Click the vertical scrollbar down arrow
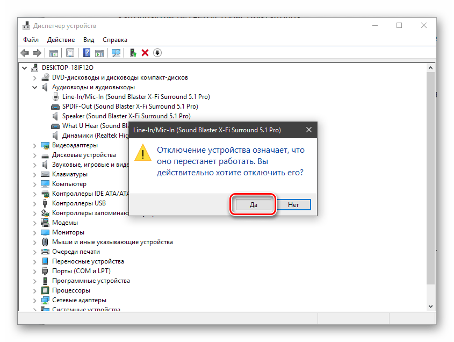This screenshot has height=342, width=454. click(x=430, y=305)
